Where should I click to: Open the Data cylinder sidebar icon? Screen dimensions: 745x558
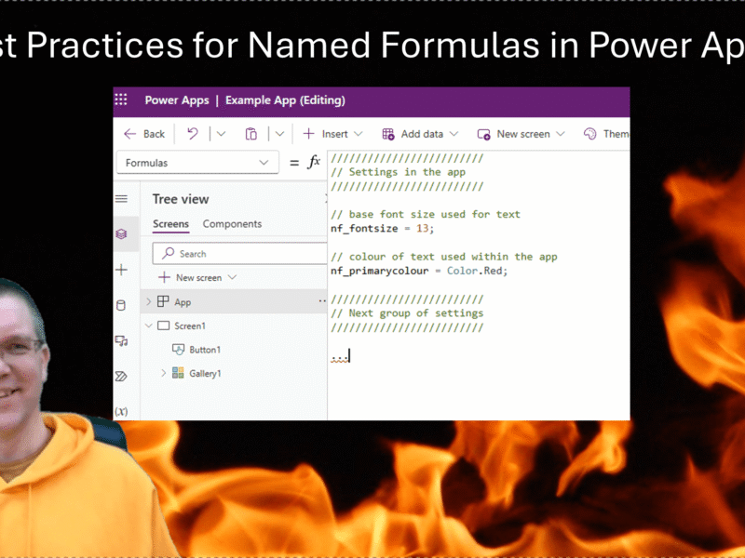pyautogui.click(x=121, y=305)
